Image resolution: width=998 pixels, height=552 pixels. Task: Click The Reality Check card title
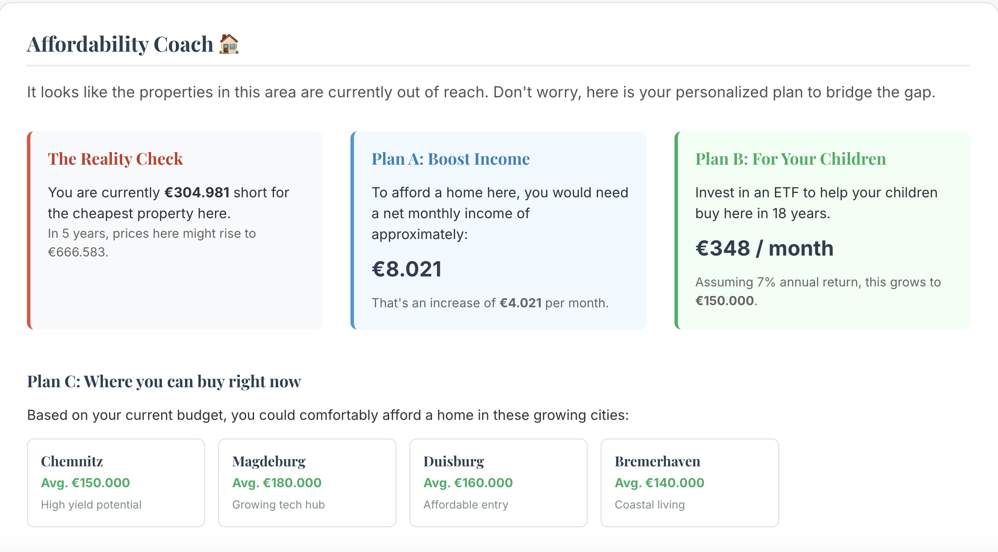115,159
